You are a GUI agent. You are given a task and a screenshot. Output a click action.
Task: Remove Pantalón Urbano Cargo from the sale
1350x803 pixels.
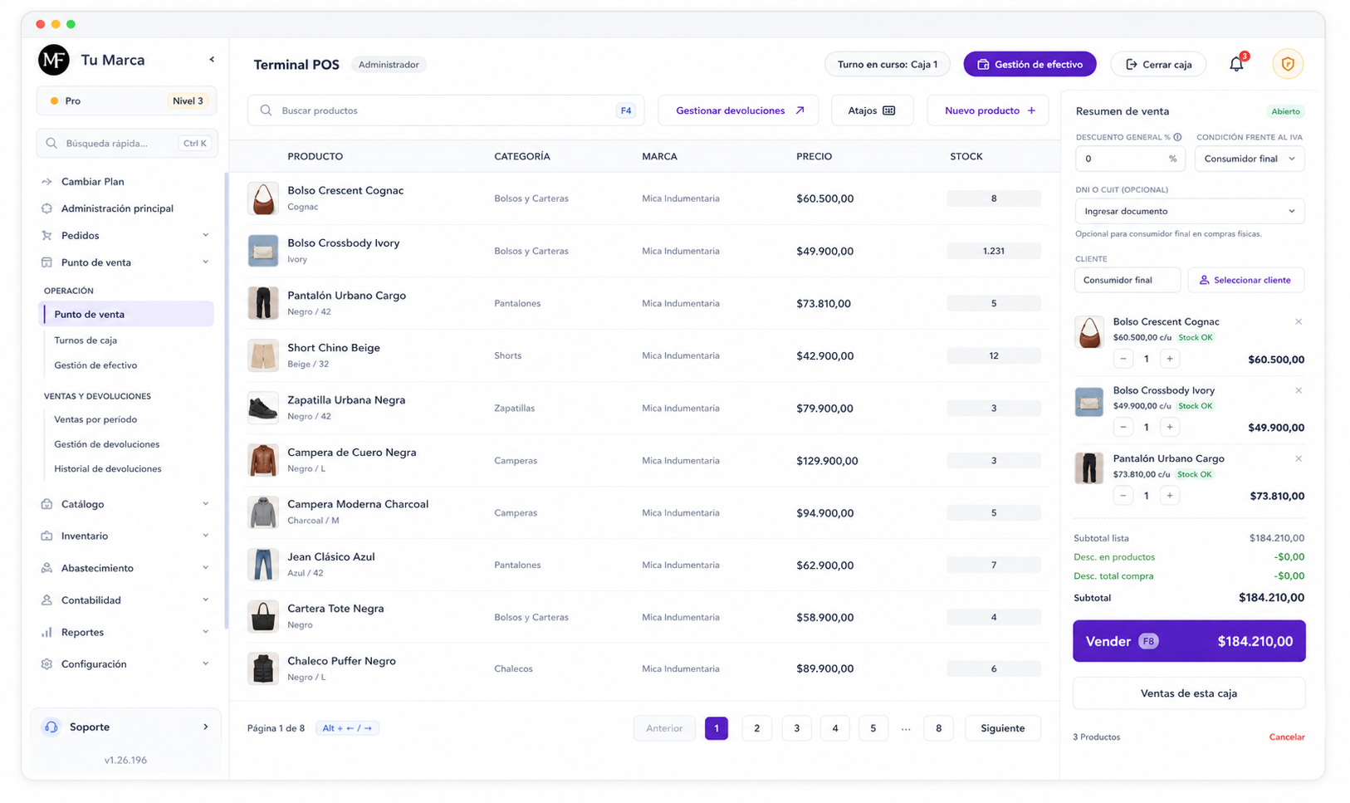point(1299,458)
